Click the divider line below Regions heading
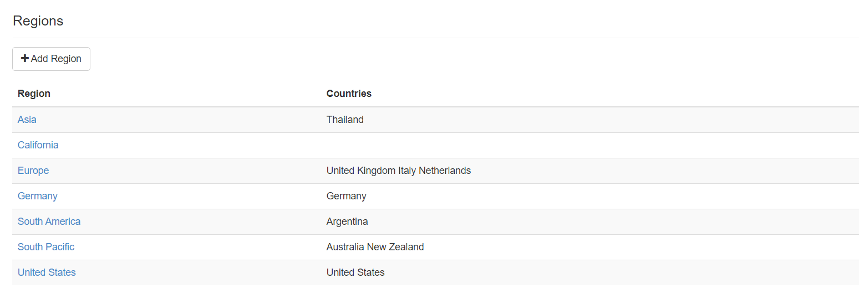 click(435, 38)
